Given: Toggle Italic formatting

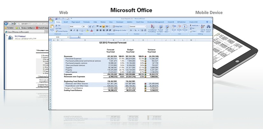Looking at the screenshot, I should coord(74,30).
